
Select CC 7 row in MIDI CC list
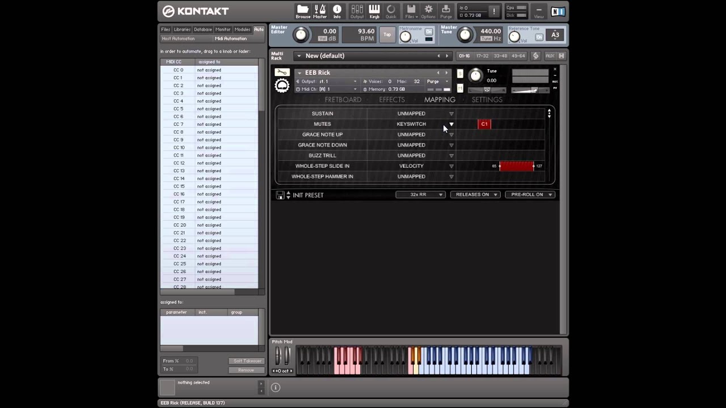click(x=209, y=124)
